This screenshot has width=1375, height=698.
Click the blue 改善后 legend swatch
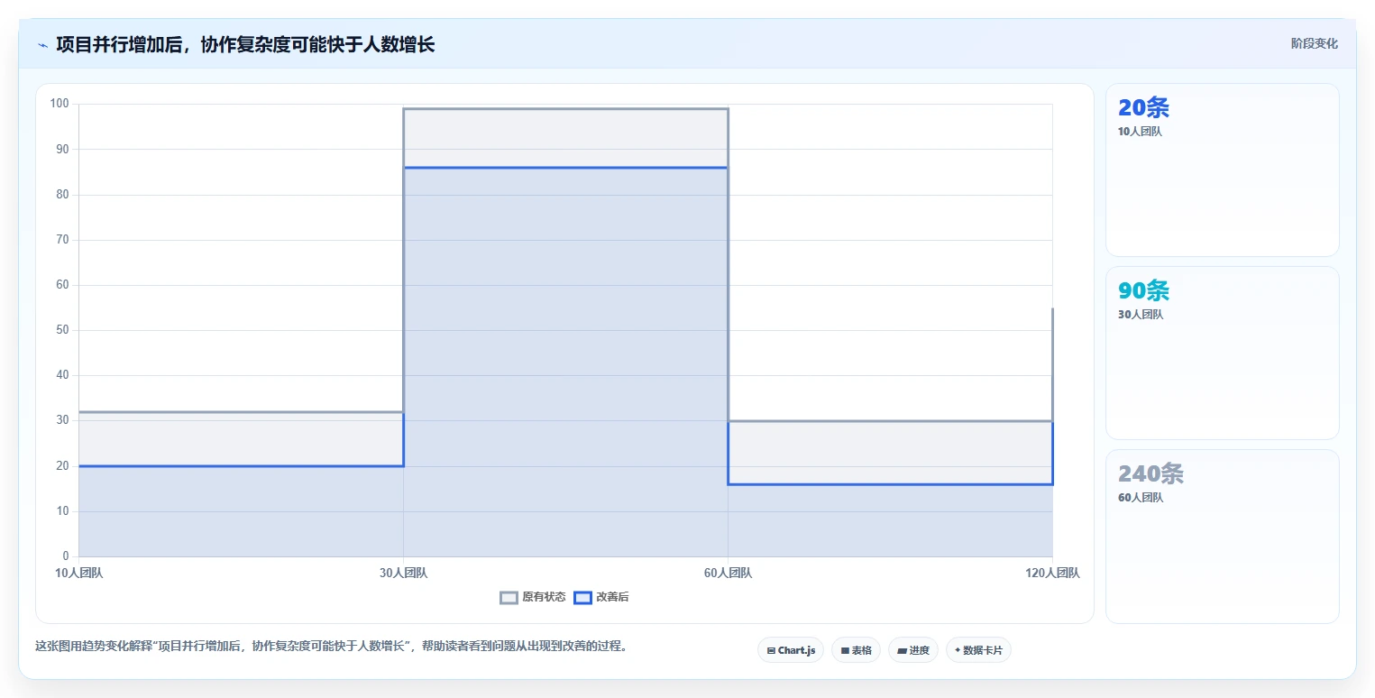click(x=582, y=597)
